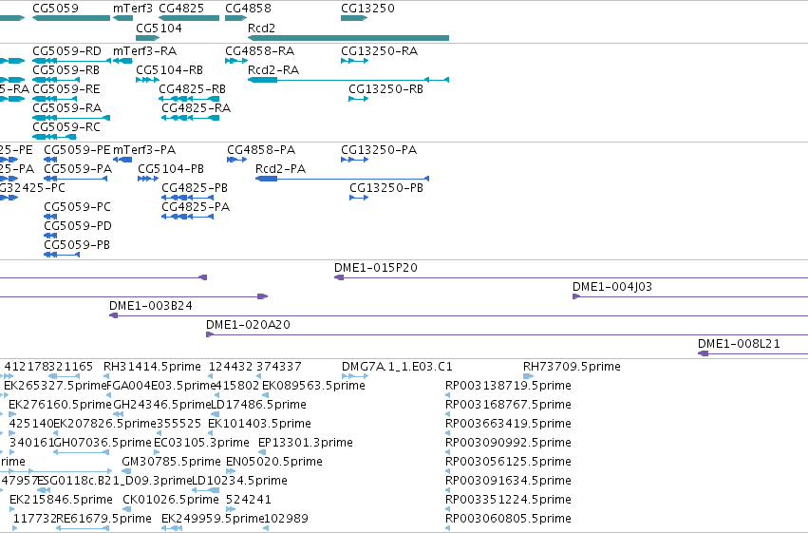Open the RP003663419.5prime EST label

508,425
